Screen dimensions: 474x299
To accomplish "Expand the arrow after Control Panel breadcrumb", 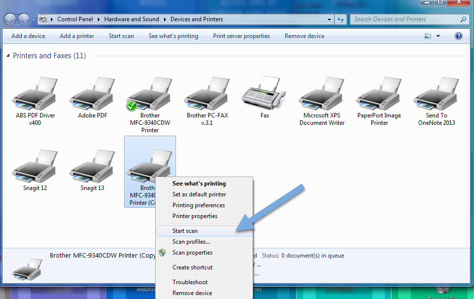I will [x=98, y=19].
